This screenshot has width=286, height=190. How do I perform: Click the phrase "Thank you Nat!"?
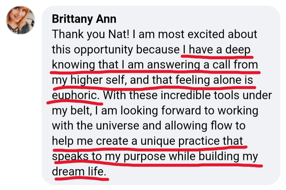(x=91, y=34)
